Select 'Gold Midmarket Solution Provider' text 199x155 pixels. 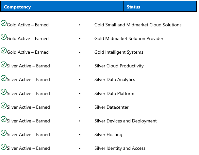tap(129, 38)
